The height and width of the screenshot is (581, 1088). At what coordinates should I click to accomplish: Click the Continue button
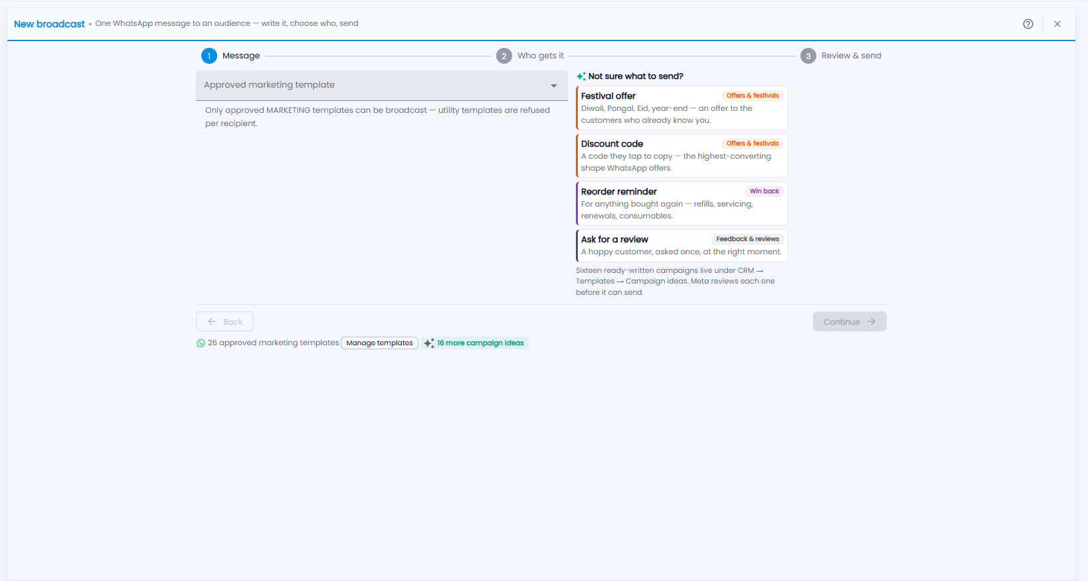click(x=850, y=321)
